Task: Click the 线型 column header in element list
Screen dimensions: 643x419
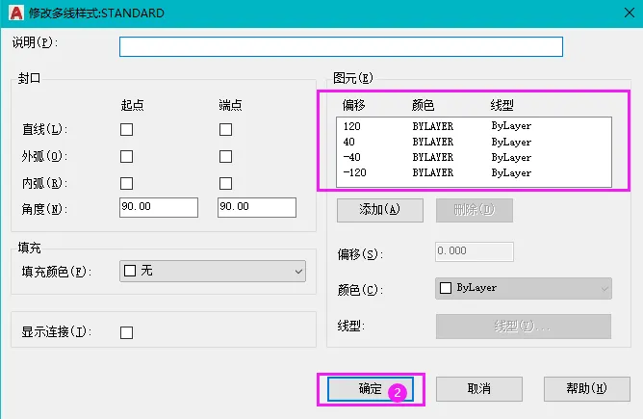Action: (502, 105)
